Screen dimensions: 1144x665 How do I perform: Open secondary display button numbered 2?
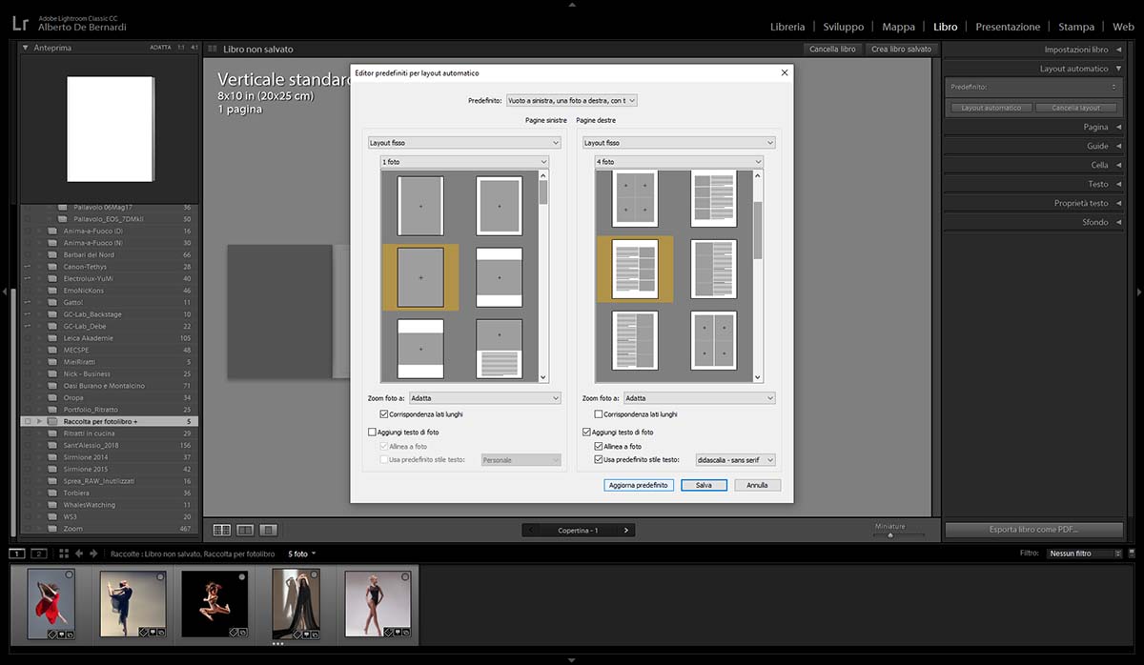[39, 554]
